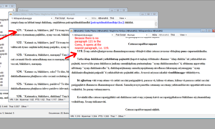Click Mūla in the Tipitaka window toolbar

(94, 18)
